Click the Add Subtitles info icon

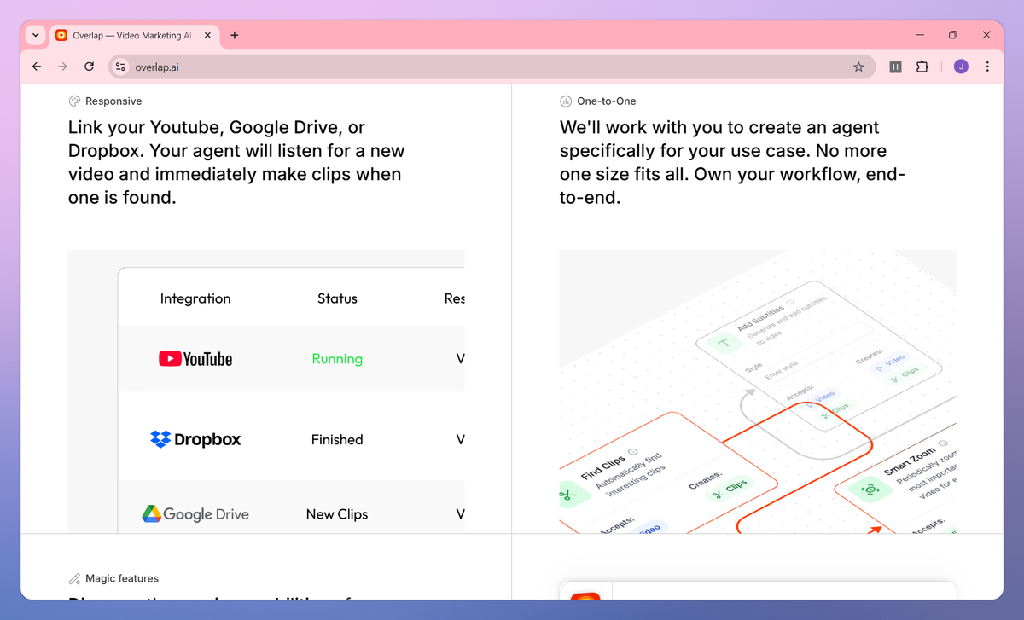coord(790,302)
